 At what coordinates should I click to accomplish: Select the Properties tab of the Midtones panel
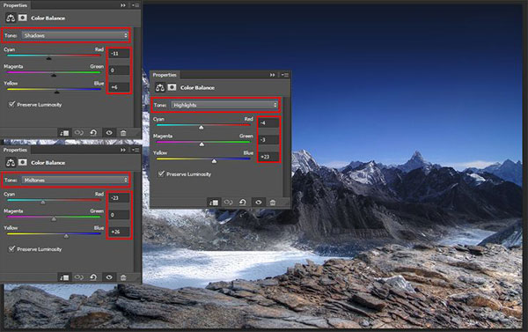(15, 150)
